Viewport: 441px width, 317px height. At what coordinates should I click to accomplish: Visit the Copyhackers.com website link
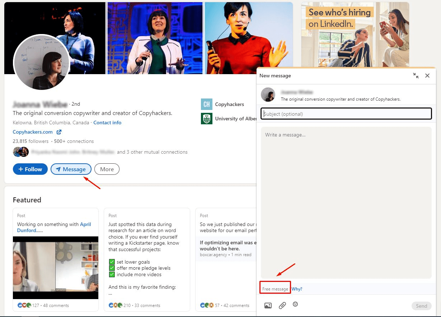click(x=33, y=132)
